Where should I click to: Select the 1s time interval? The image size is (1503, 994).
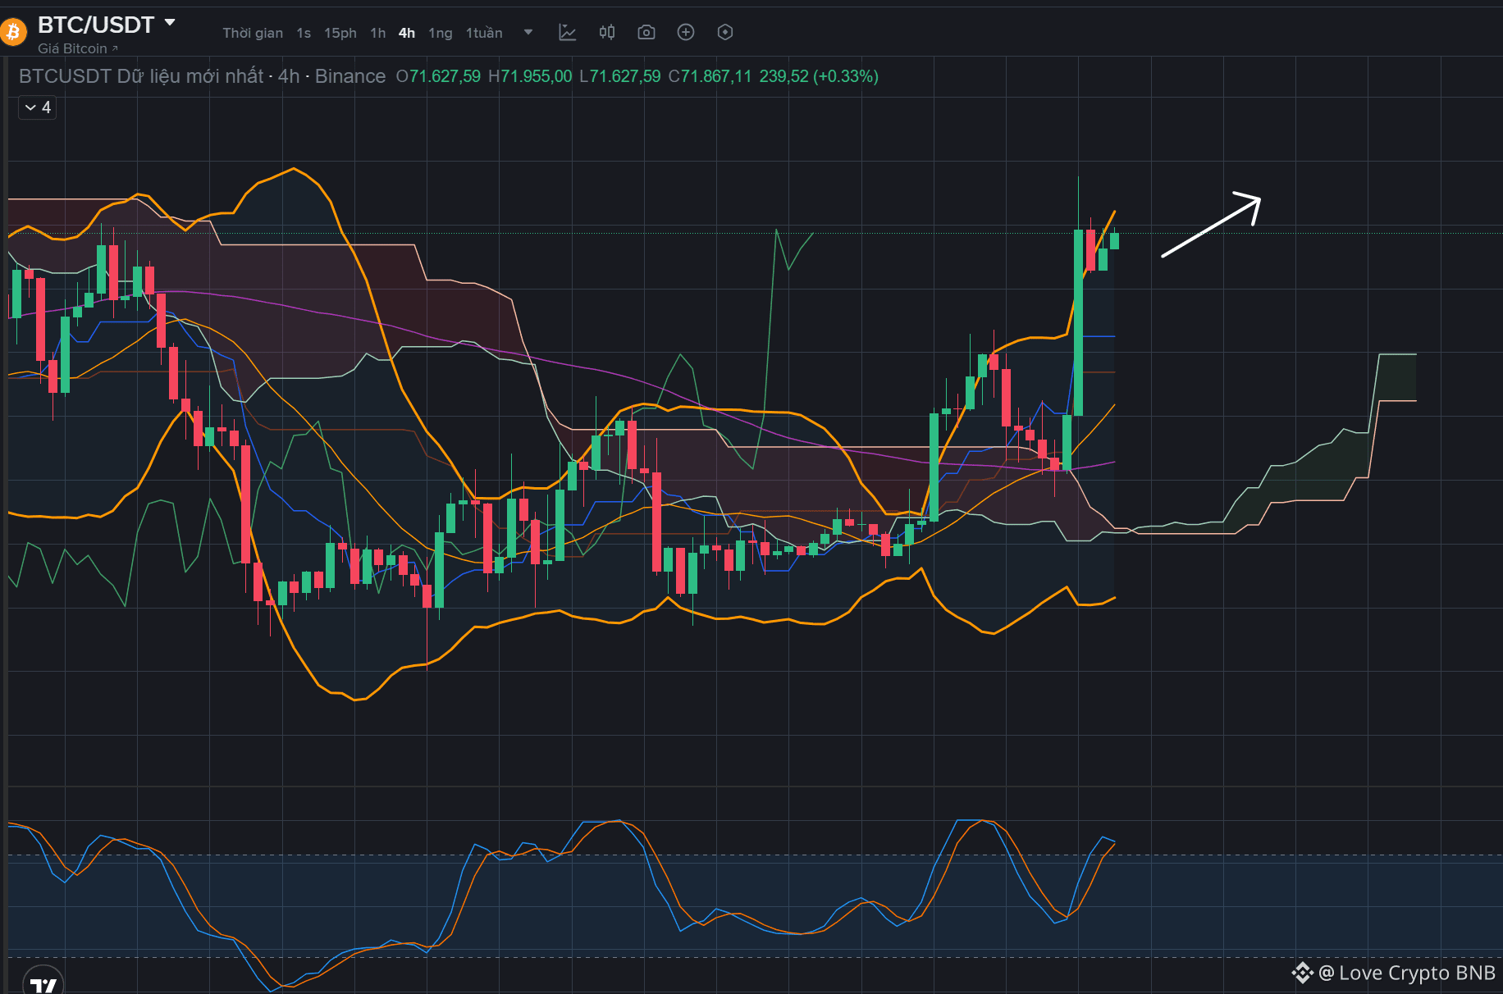pyautogui.click(x=304, y=33)
